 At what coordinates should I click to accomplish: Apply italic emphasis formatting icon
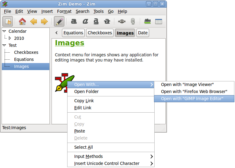[85, 21]
